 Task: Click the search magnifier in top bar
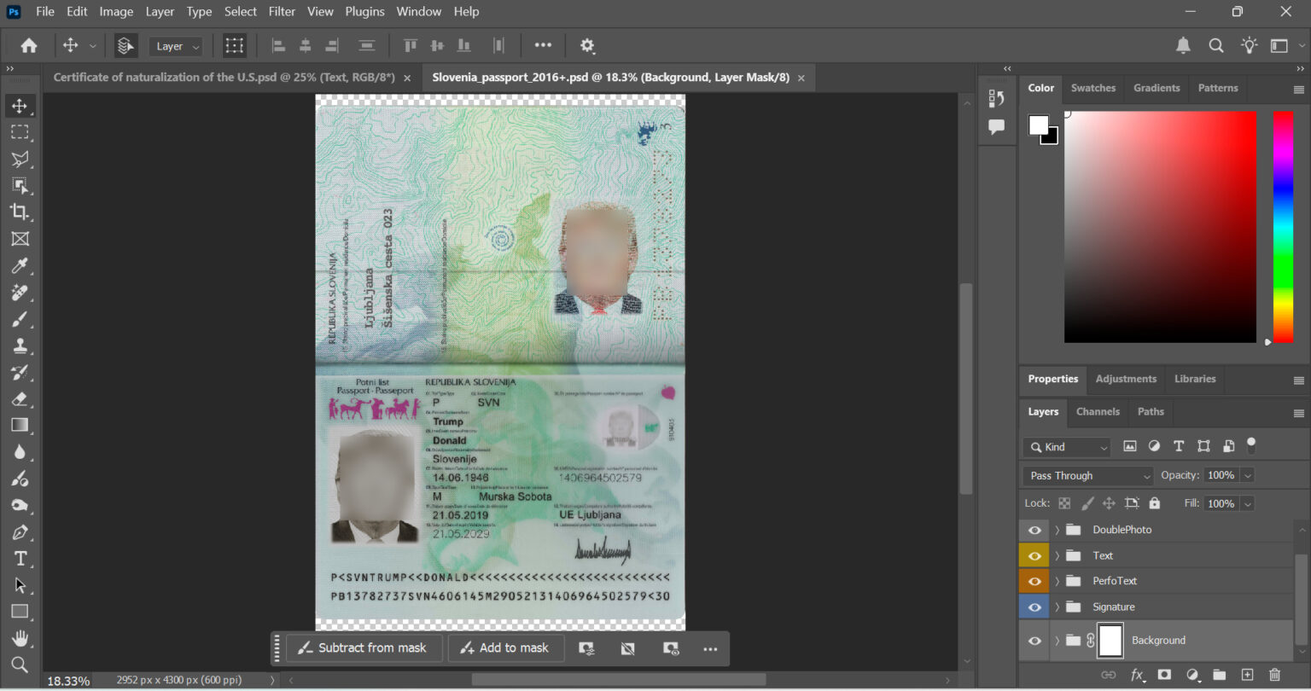[1216, 46]
